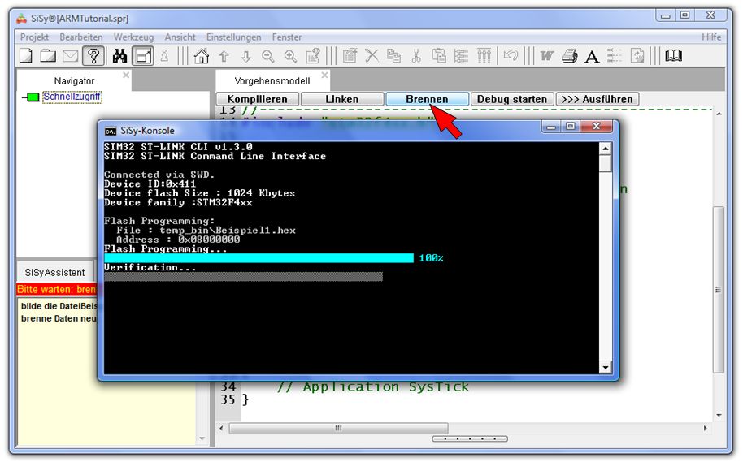Click the help question mark icon
Screen dimensions: 743x462
[x=93, y=55]
